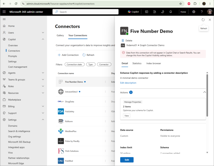This screenshot has height=166, width=214.
Task: Open settings gear in the header
Action: (194, 12)
